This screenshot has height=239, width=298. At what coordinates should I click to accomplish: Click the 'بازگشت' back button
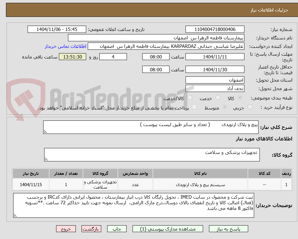[91, 229]
